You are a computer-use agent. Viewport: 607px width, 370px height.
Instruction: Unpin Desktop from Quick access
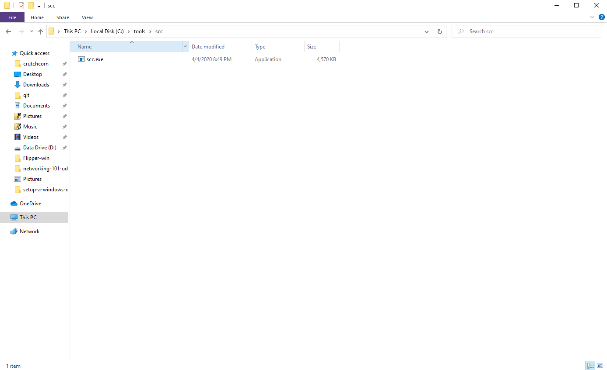[64, 74]
